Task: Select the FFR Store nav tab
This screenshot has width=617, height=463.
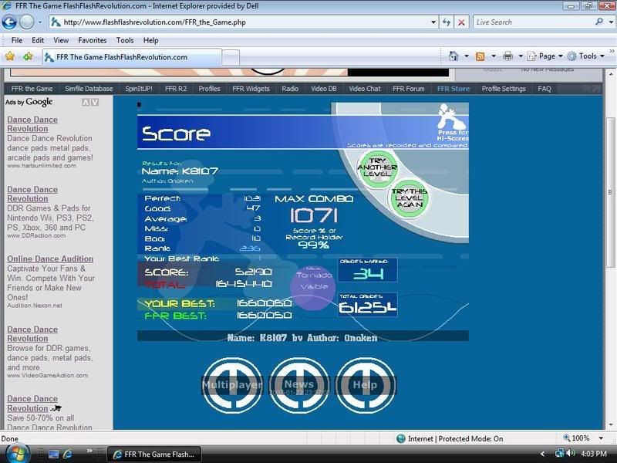Action: tap(453, 89)
